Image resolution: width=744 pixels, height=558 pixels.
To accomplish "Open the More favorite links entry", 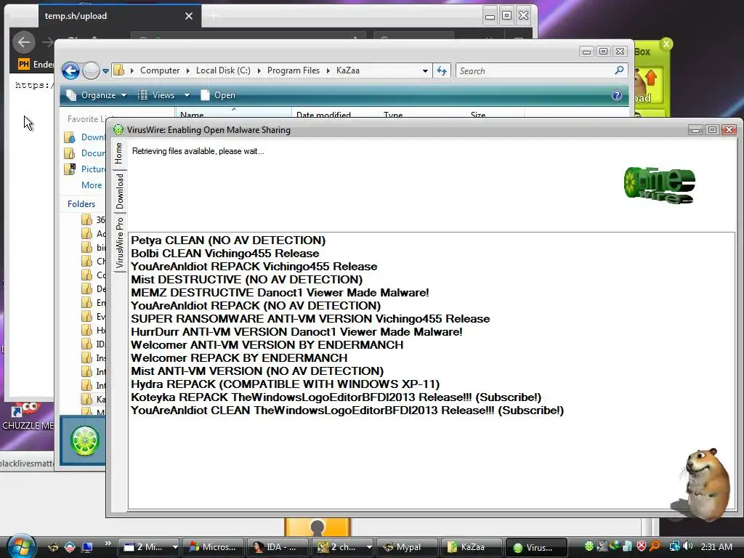I will tap(92, 185).
